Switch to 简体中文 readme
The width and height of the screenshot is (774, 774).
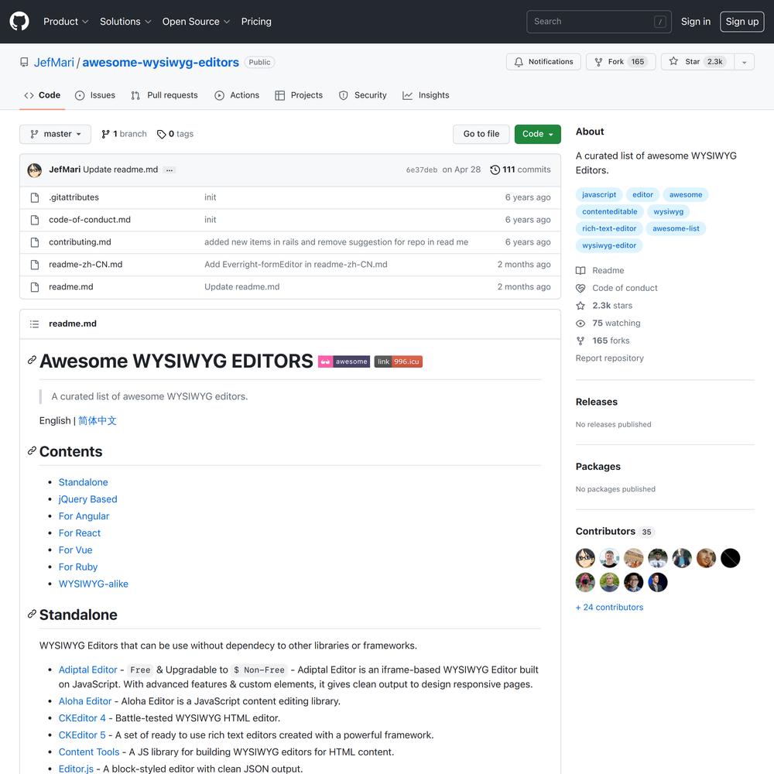[98, 420]
